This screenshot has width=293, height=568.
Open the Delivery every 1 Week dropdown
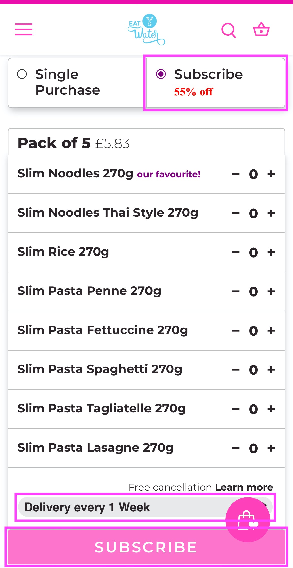pyautogui.click(x=120, y=507)
